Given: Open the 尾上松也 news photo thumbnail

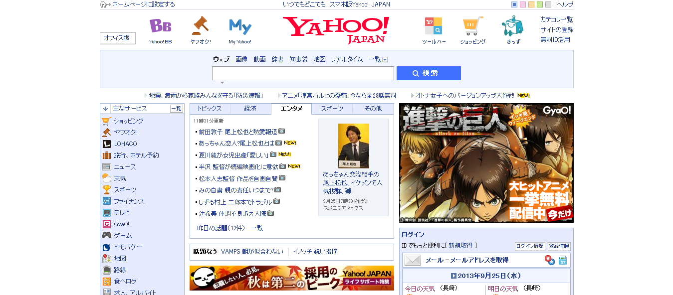Looking at the screenshot, I should (x=353, y=146).
